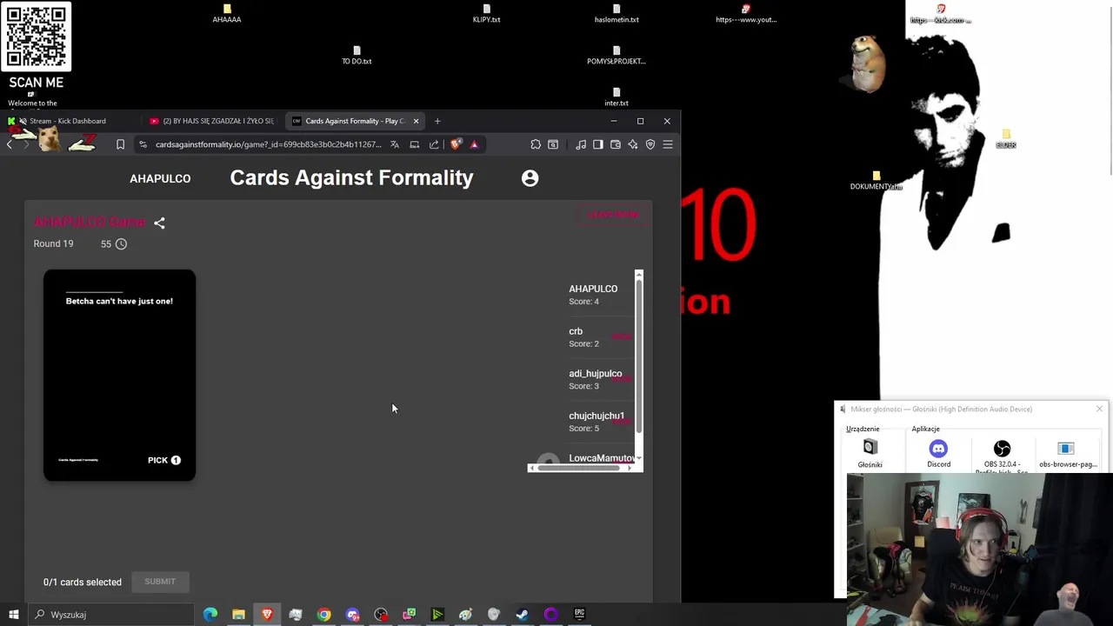Viewport: 1113px width, 626px height.
Task: Open AHAAAA desktop file
Action: pyautogui.click(x=227, y=14)
